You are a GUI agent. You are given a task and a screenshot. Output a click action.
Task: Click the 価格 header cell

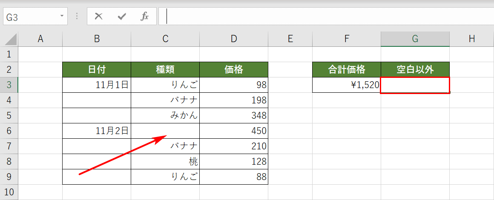(234, 70)
